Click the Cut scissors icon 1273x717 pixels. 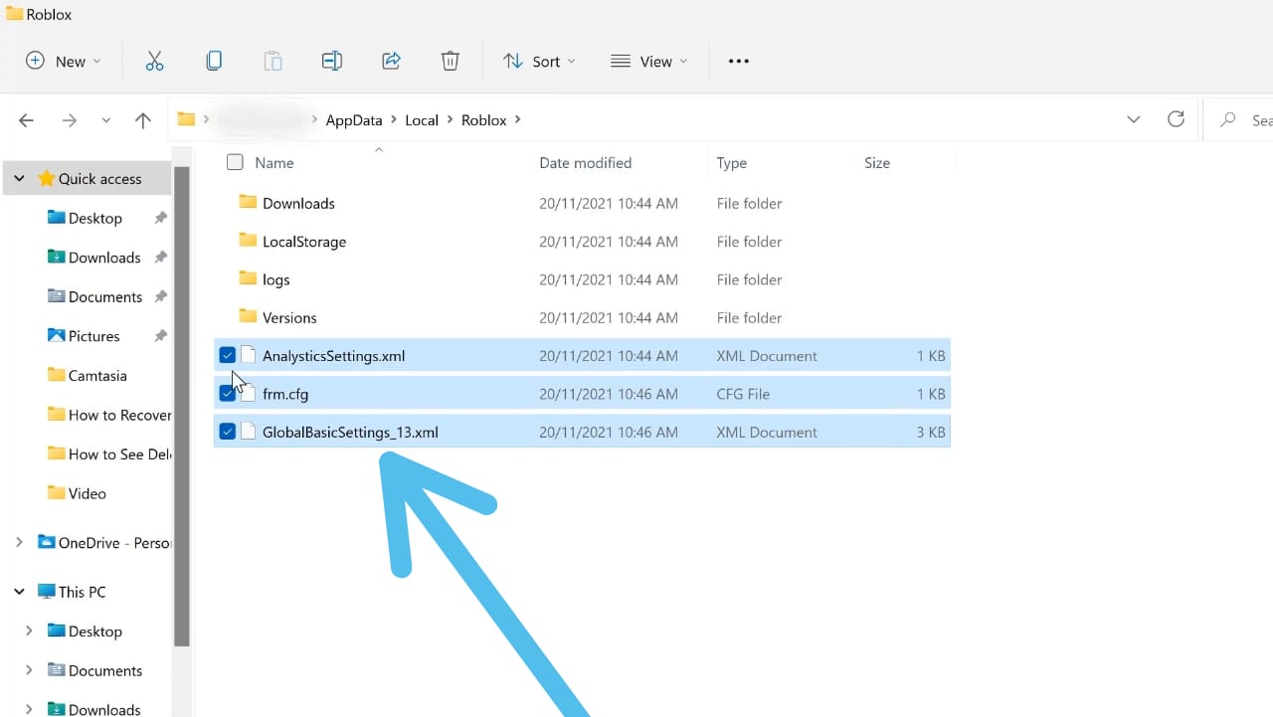(154, 62)
